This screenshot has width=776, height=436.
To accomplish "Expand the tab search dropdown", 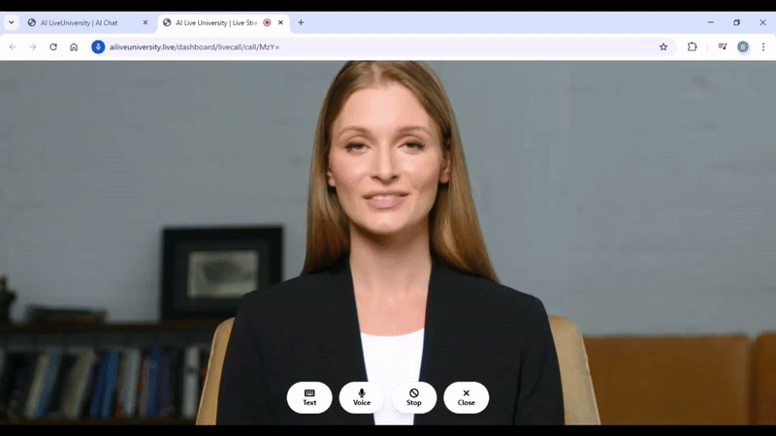I will 13,22.
